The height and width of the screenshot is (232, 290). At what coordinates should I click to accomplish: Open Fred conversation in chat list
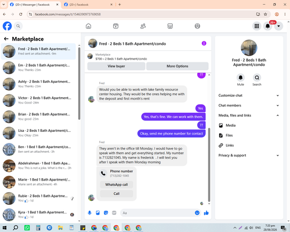38,51
